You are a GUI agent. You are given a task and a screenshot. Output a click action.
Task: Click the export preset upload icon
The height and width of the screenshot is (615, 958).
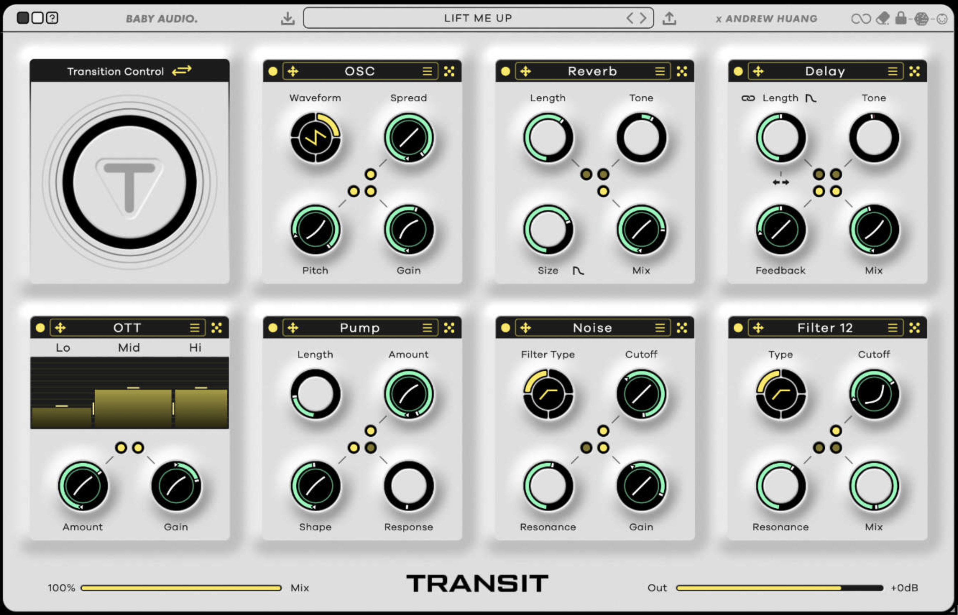(x=669, y=18)
